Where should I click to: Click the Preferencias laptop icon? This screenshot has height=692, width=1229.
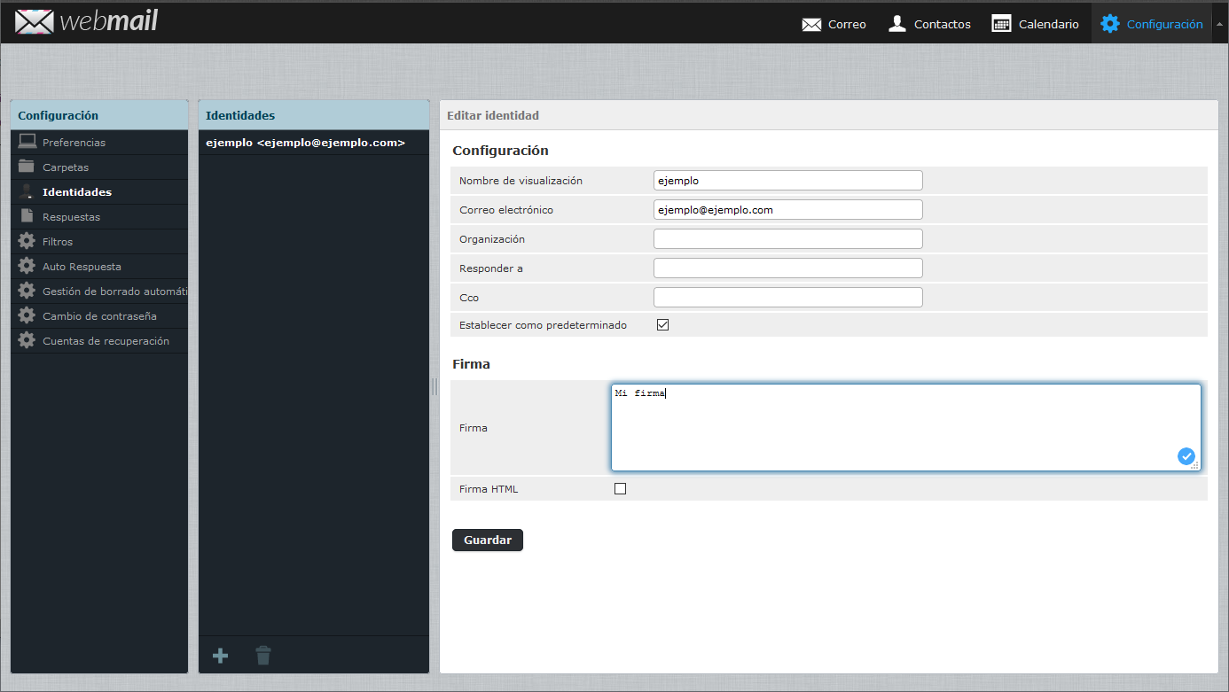pos(27,142)
